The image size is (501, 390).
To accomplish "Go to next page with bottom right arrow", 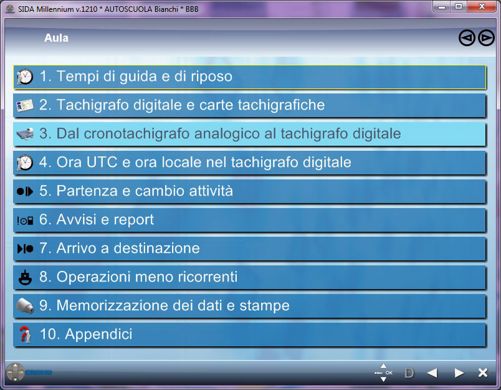I will point(459,373).
